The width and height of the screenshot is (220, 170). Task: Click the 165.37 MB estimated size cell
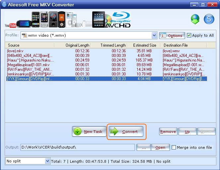coord(144,60)
